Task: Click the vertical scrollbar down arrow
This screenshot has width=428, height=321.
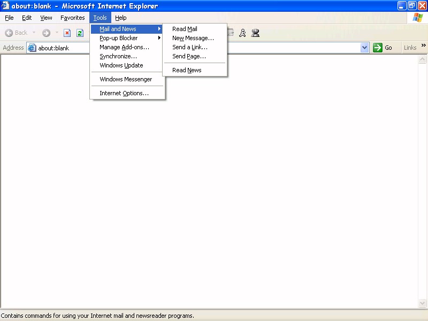Action: (x=422, y=303)
